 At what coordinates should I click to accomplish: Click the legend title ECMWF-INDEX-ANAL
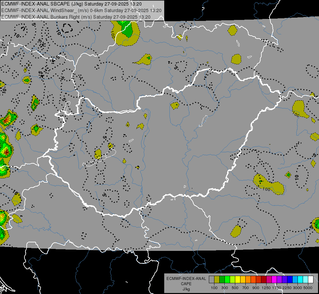click(186, 279)
